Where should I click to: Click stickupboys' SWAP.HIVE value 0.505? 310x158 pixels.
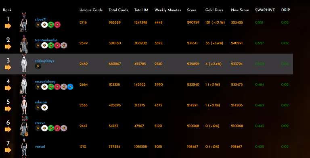click(x=259, y=64)
